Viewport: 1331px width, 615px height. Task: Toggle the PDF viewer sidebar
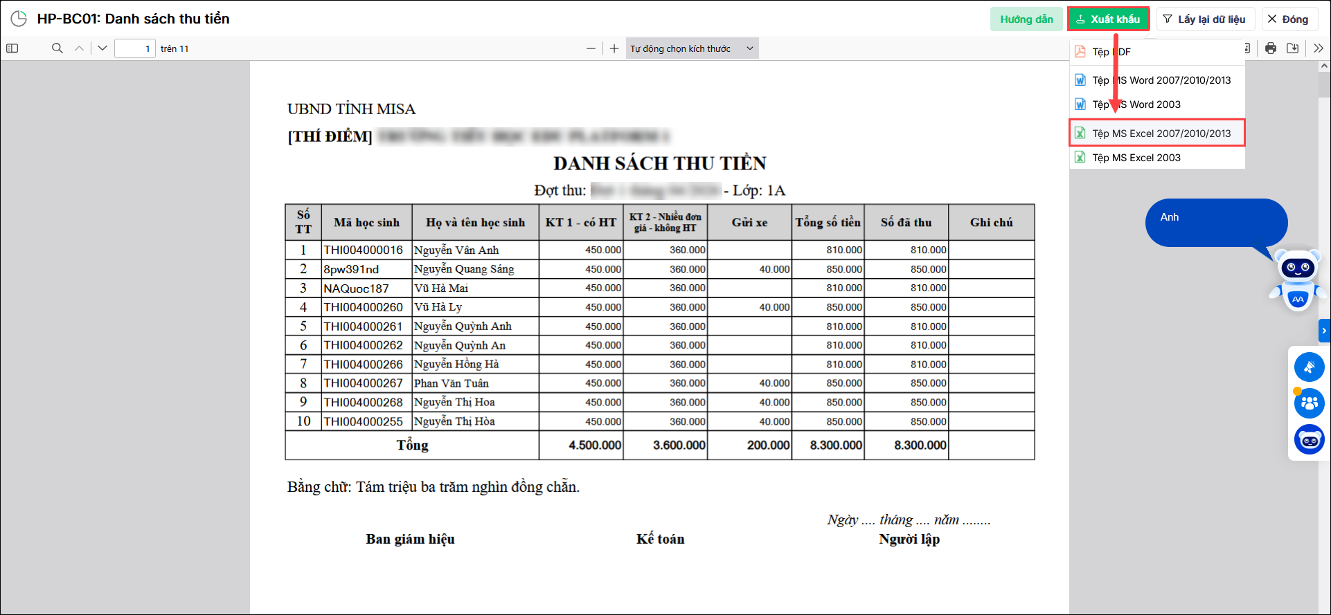click(x=12, y=48)
